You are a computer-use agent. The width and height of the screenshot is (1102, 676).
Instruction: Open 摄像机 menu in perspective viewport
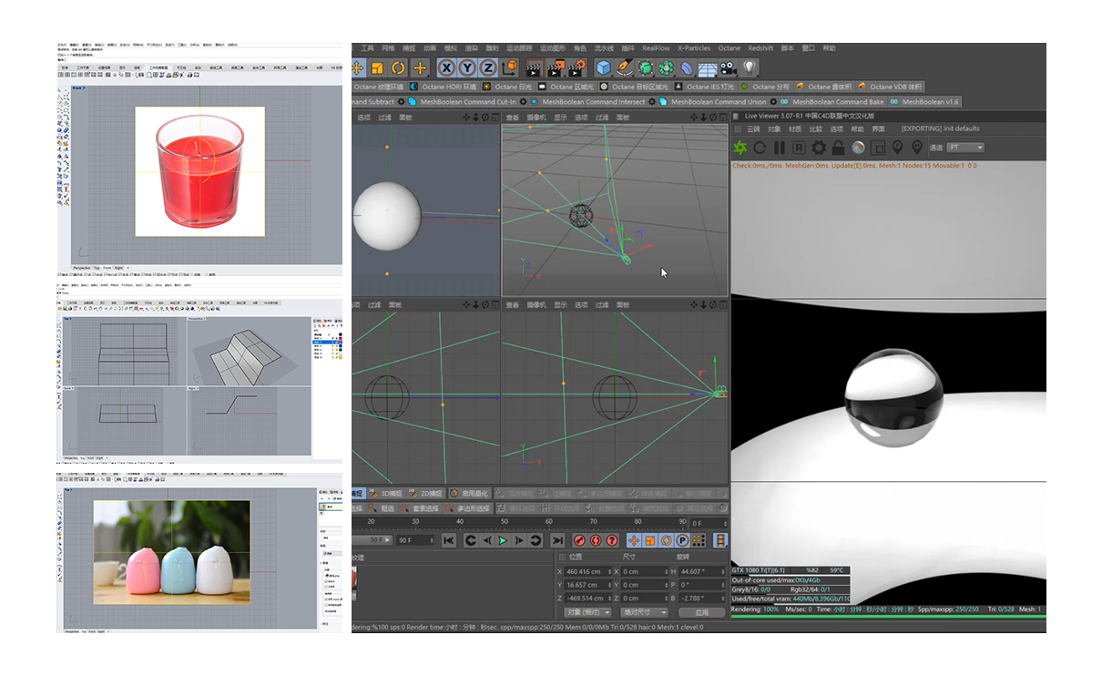tap(537, 118)
